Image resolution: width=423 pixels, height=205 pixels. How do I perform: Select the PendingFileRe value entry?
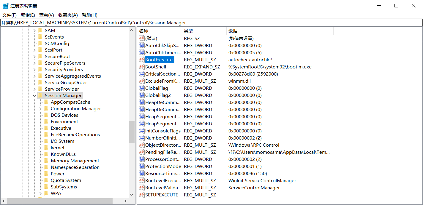pos(162,152)
